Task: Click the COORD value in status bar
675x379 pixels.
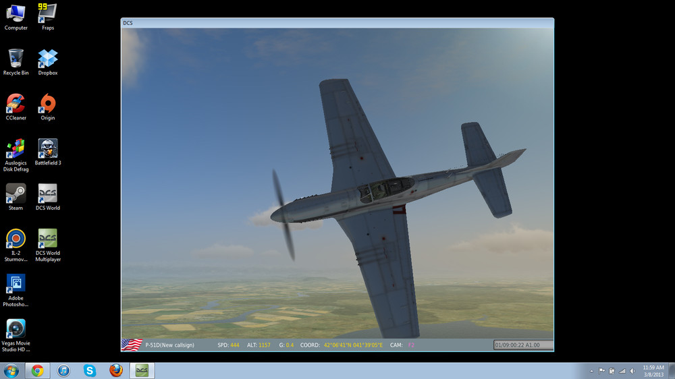Action: [x=353, y=345]
